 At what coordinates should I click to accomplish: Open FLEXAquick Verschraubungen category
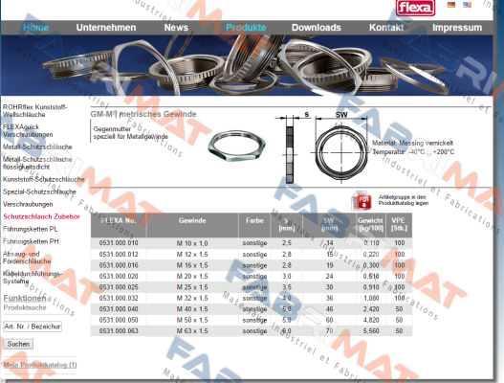28,130
